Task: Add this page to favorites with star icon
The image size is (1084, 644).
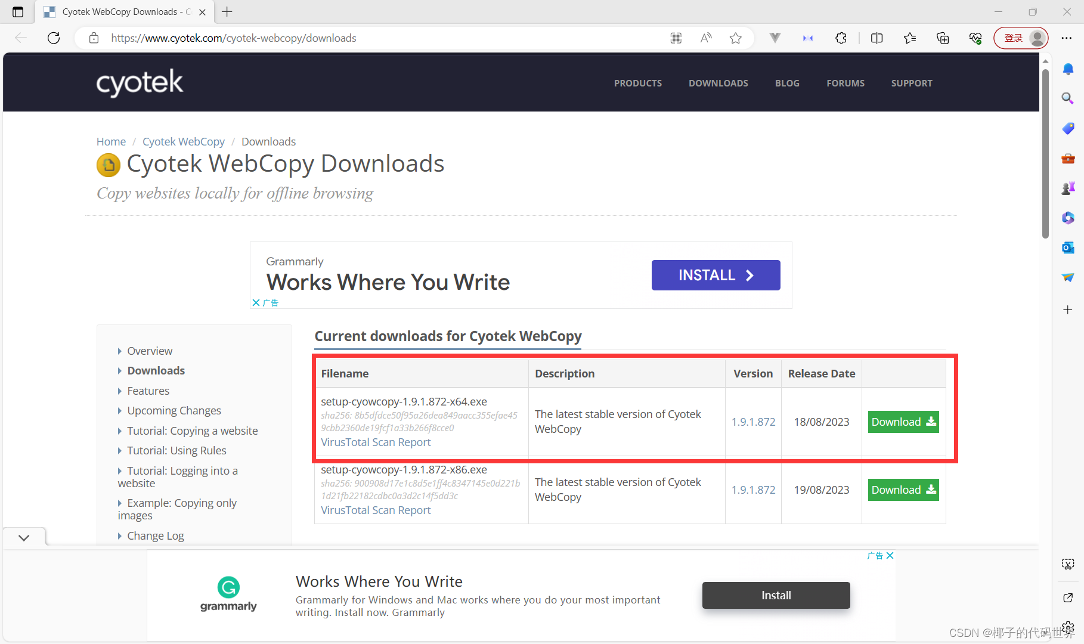Action: click(x=735, y=38)
